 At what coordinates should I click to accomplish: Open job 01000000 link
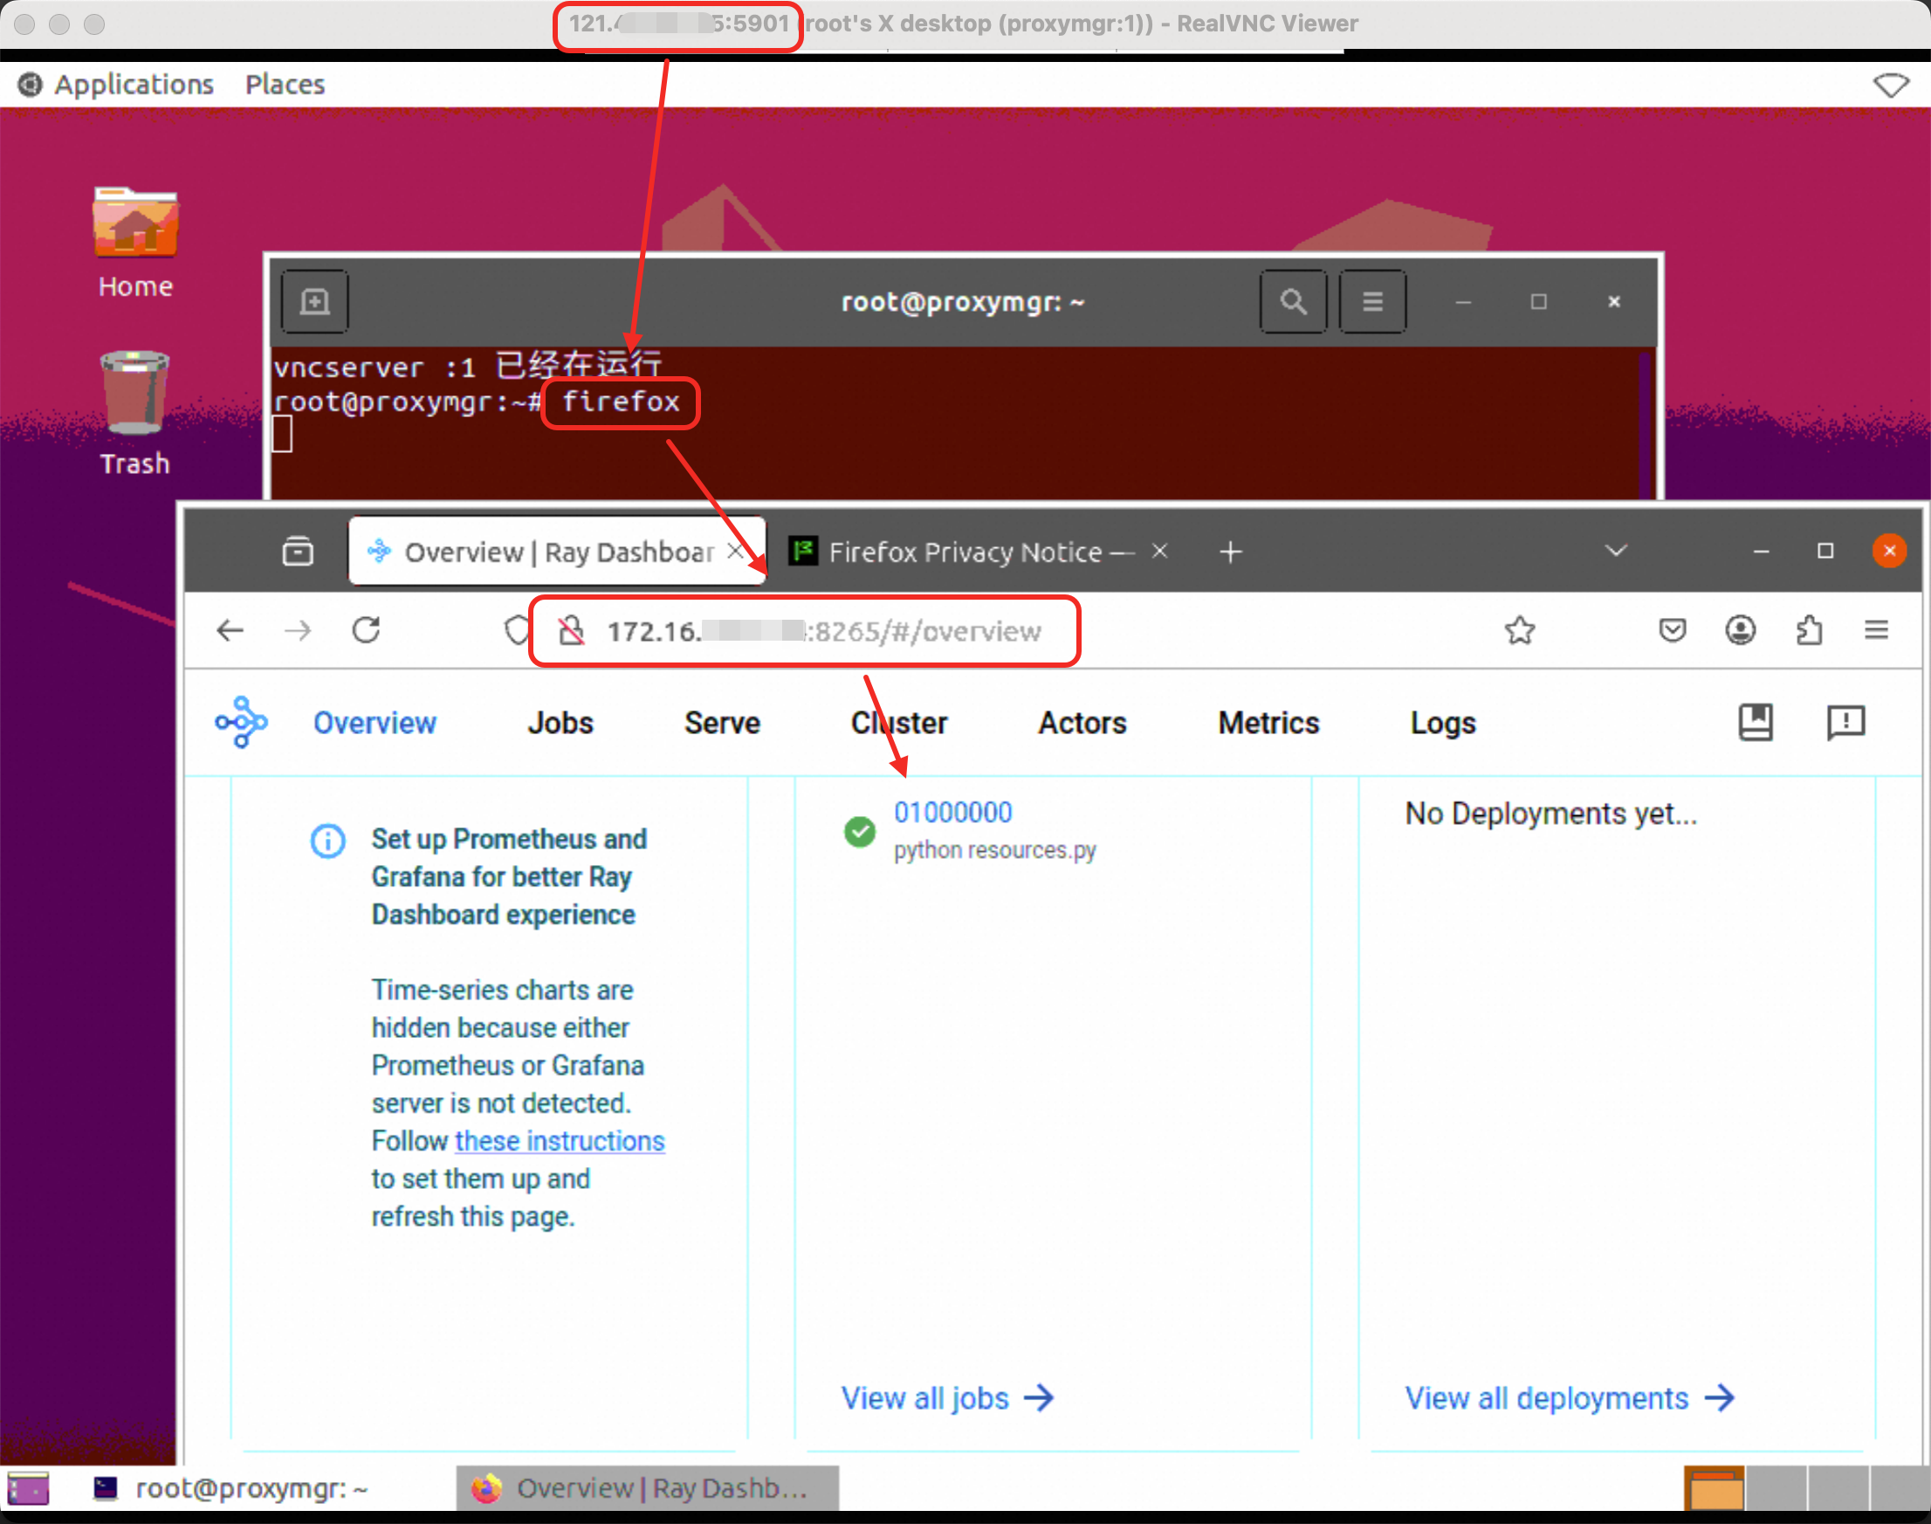(953, 813)
